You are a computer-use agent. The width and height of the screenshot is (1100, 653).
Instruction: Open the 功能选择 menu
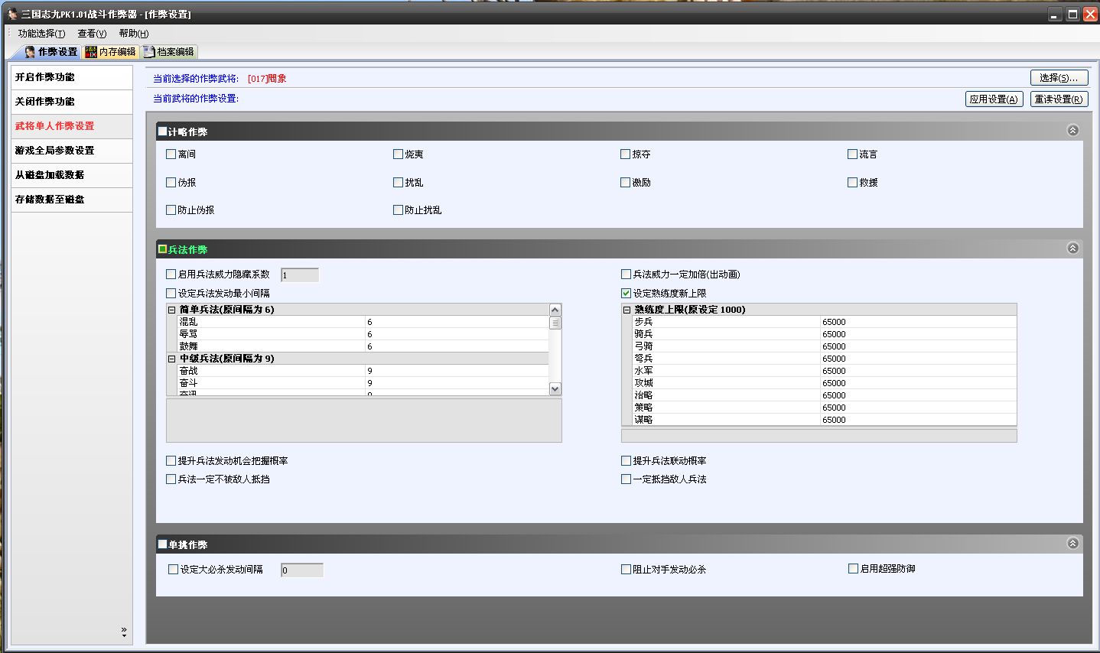point(41,34)
